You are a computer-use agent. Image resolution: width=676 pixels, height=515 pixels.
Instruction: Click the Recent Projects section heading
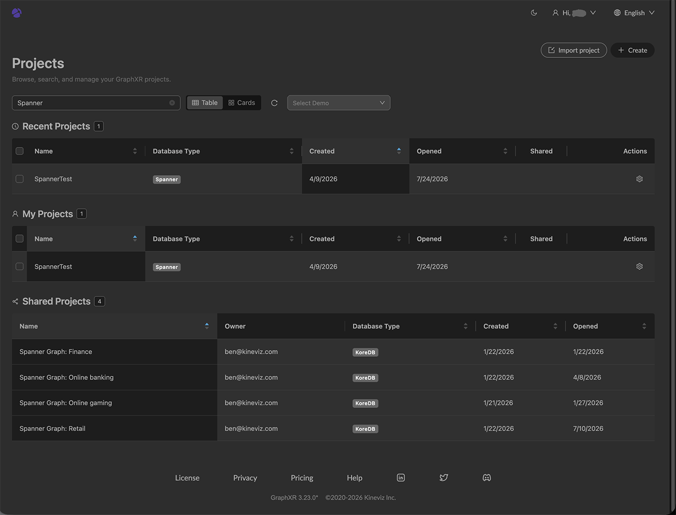[x=56, y=126]
